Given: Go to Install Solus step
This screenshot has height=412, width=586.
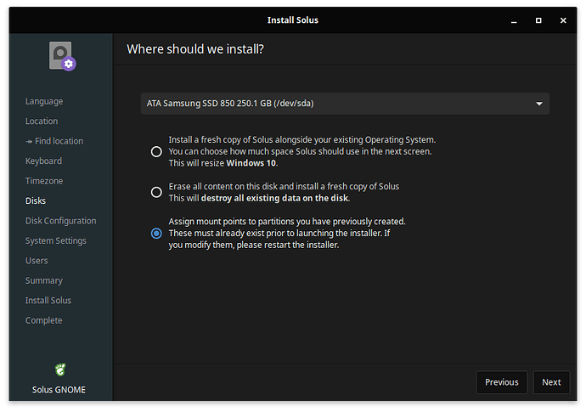Looking at the screenshot, I should coord(48,301).
